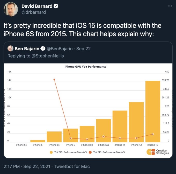Click Ben Bajarin's verified badge

43,48
